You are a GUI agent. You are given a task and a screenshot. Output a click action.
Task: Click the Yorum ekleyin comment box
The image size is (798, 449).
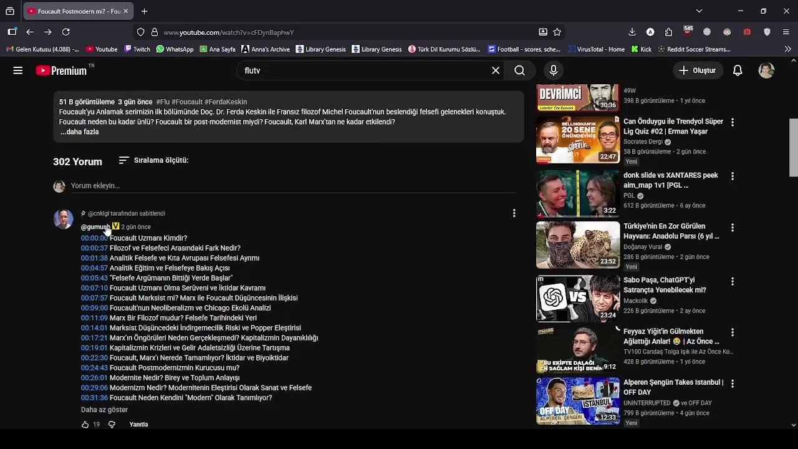coord(293,186)
